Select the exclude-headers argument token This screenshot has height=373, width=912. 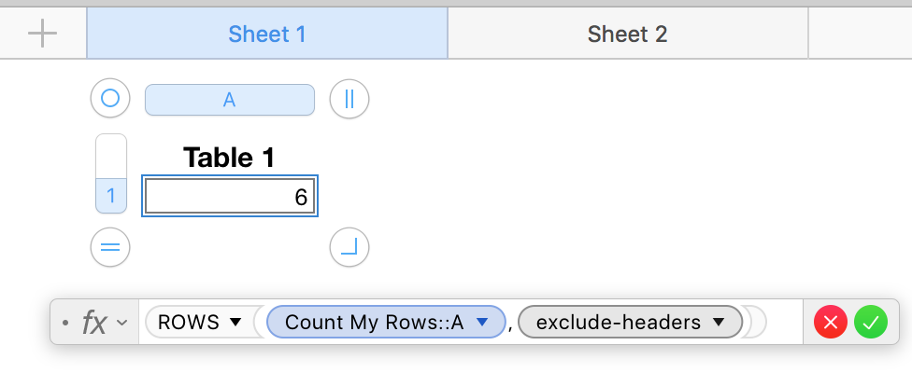click(x=619, y=323)
